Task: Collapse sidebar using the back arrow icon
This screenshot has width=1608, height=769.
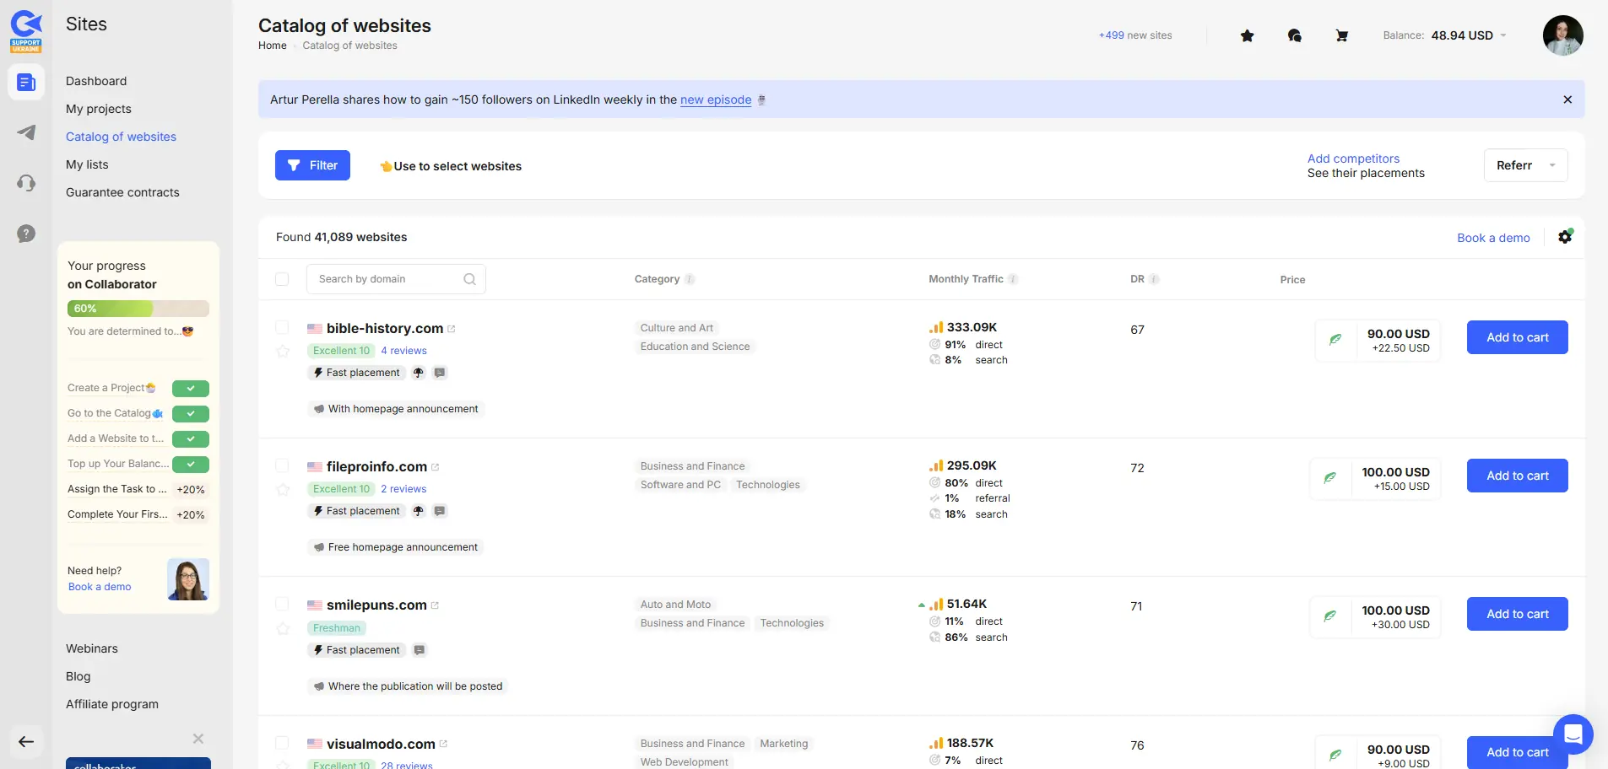Action: pyautogui.click(x=26, y=742)
